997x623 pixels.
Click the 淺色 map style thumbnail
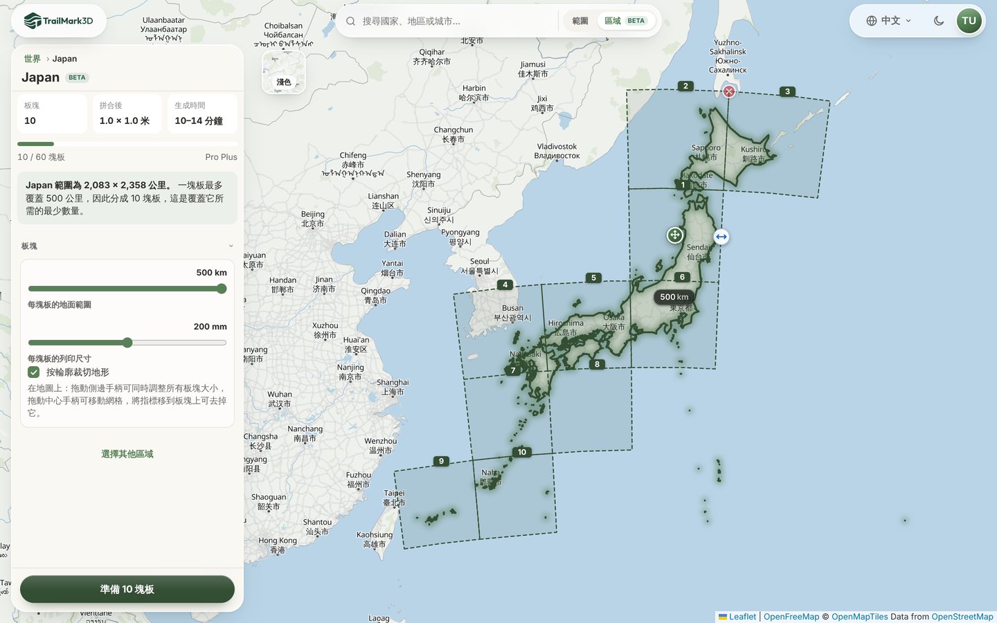(284, 73)
